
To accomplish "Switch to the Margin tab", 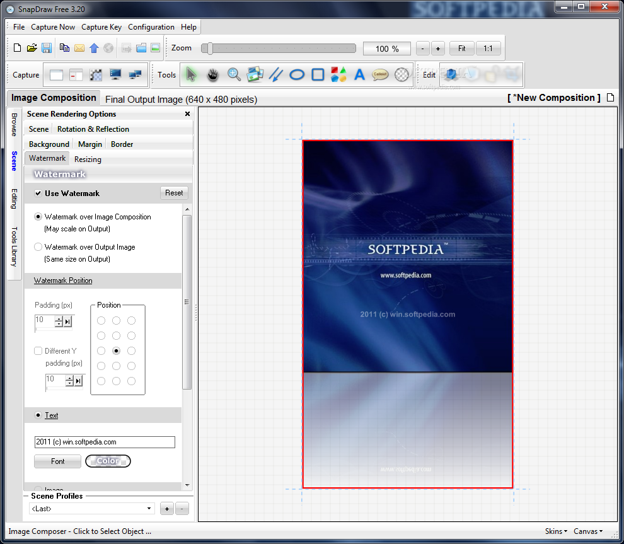I will (x=90, y=144).
